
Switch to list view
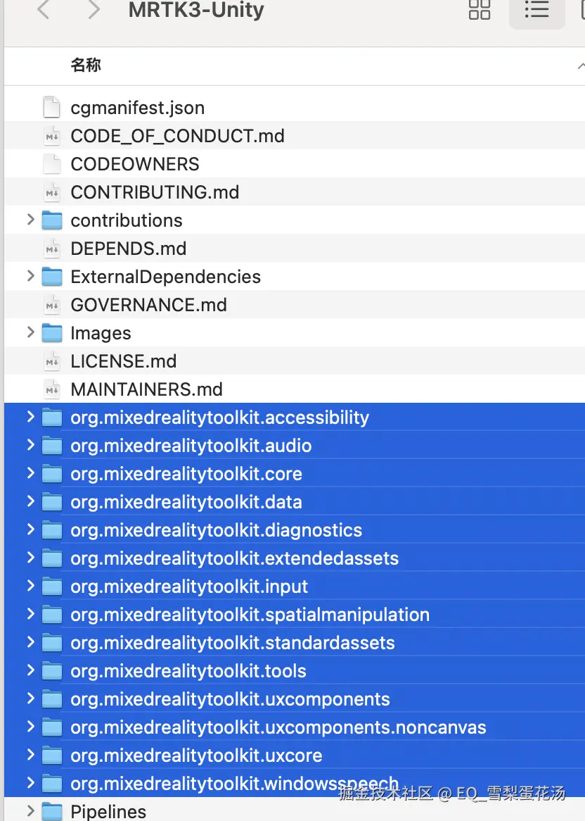tap(537, 9)
